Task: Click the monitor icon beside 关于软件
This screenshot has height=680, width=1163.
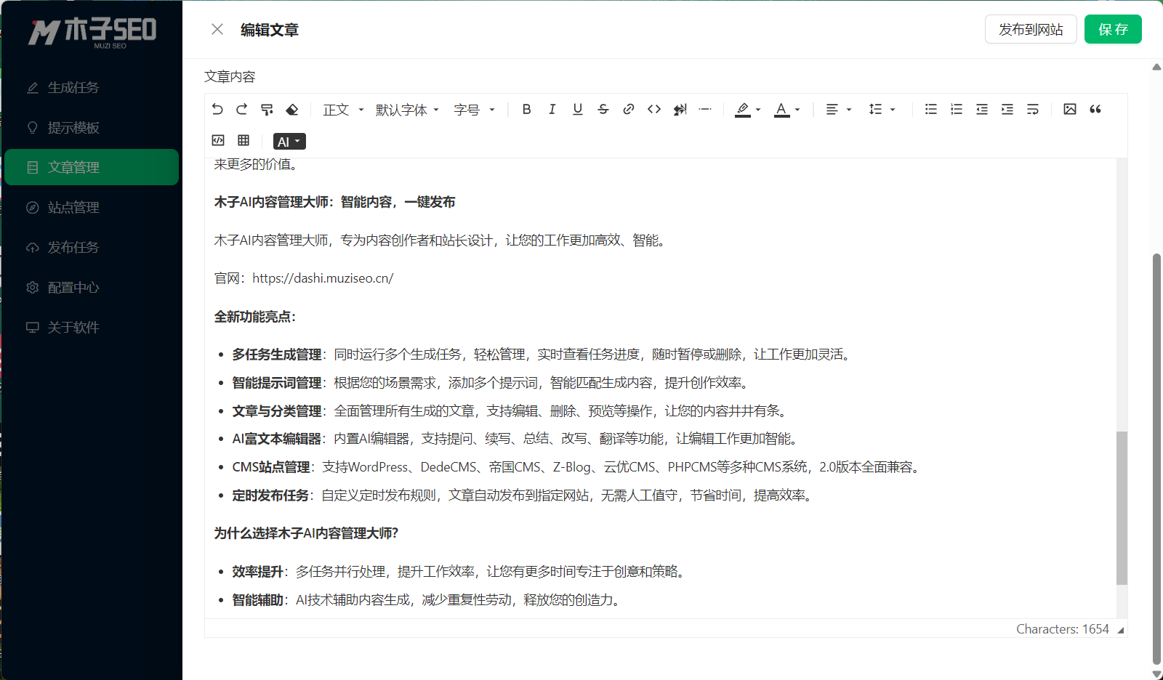Action: [x=33, y=327]
